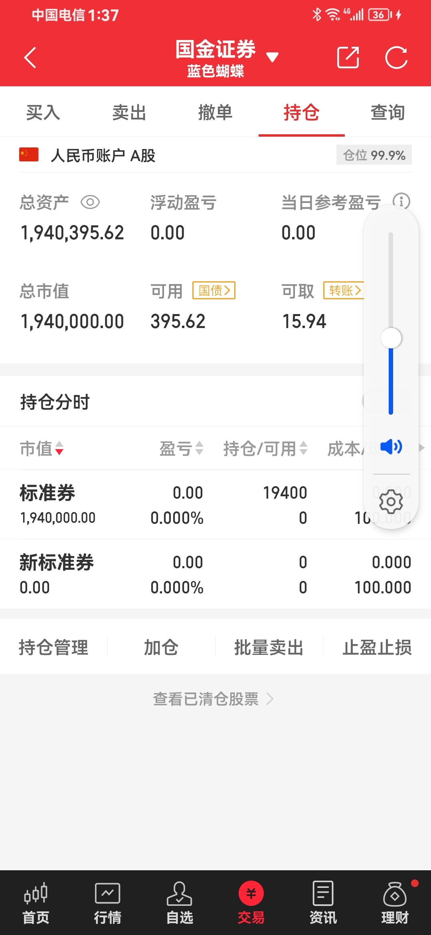
Task: Switch to the 买入 tab
Action: point(43,112)
